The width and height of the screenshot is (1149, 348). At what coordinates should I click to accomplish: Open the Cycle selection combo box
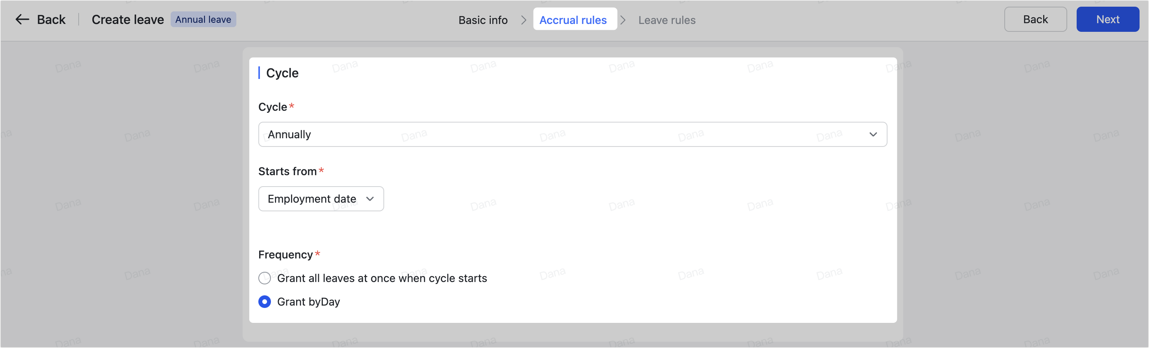pos(573,135)
